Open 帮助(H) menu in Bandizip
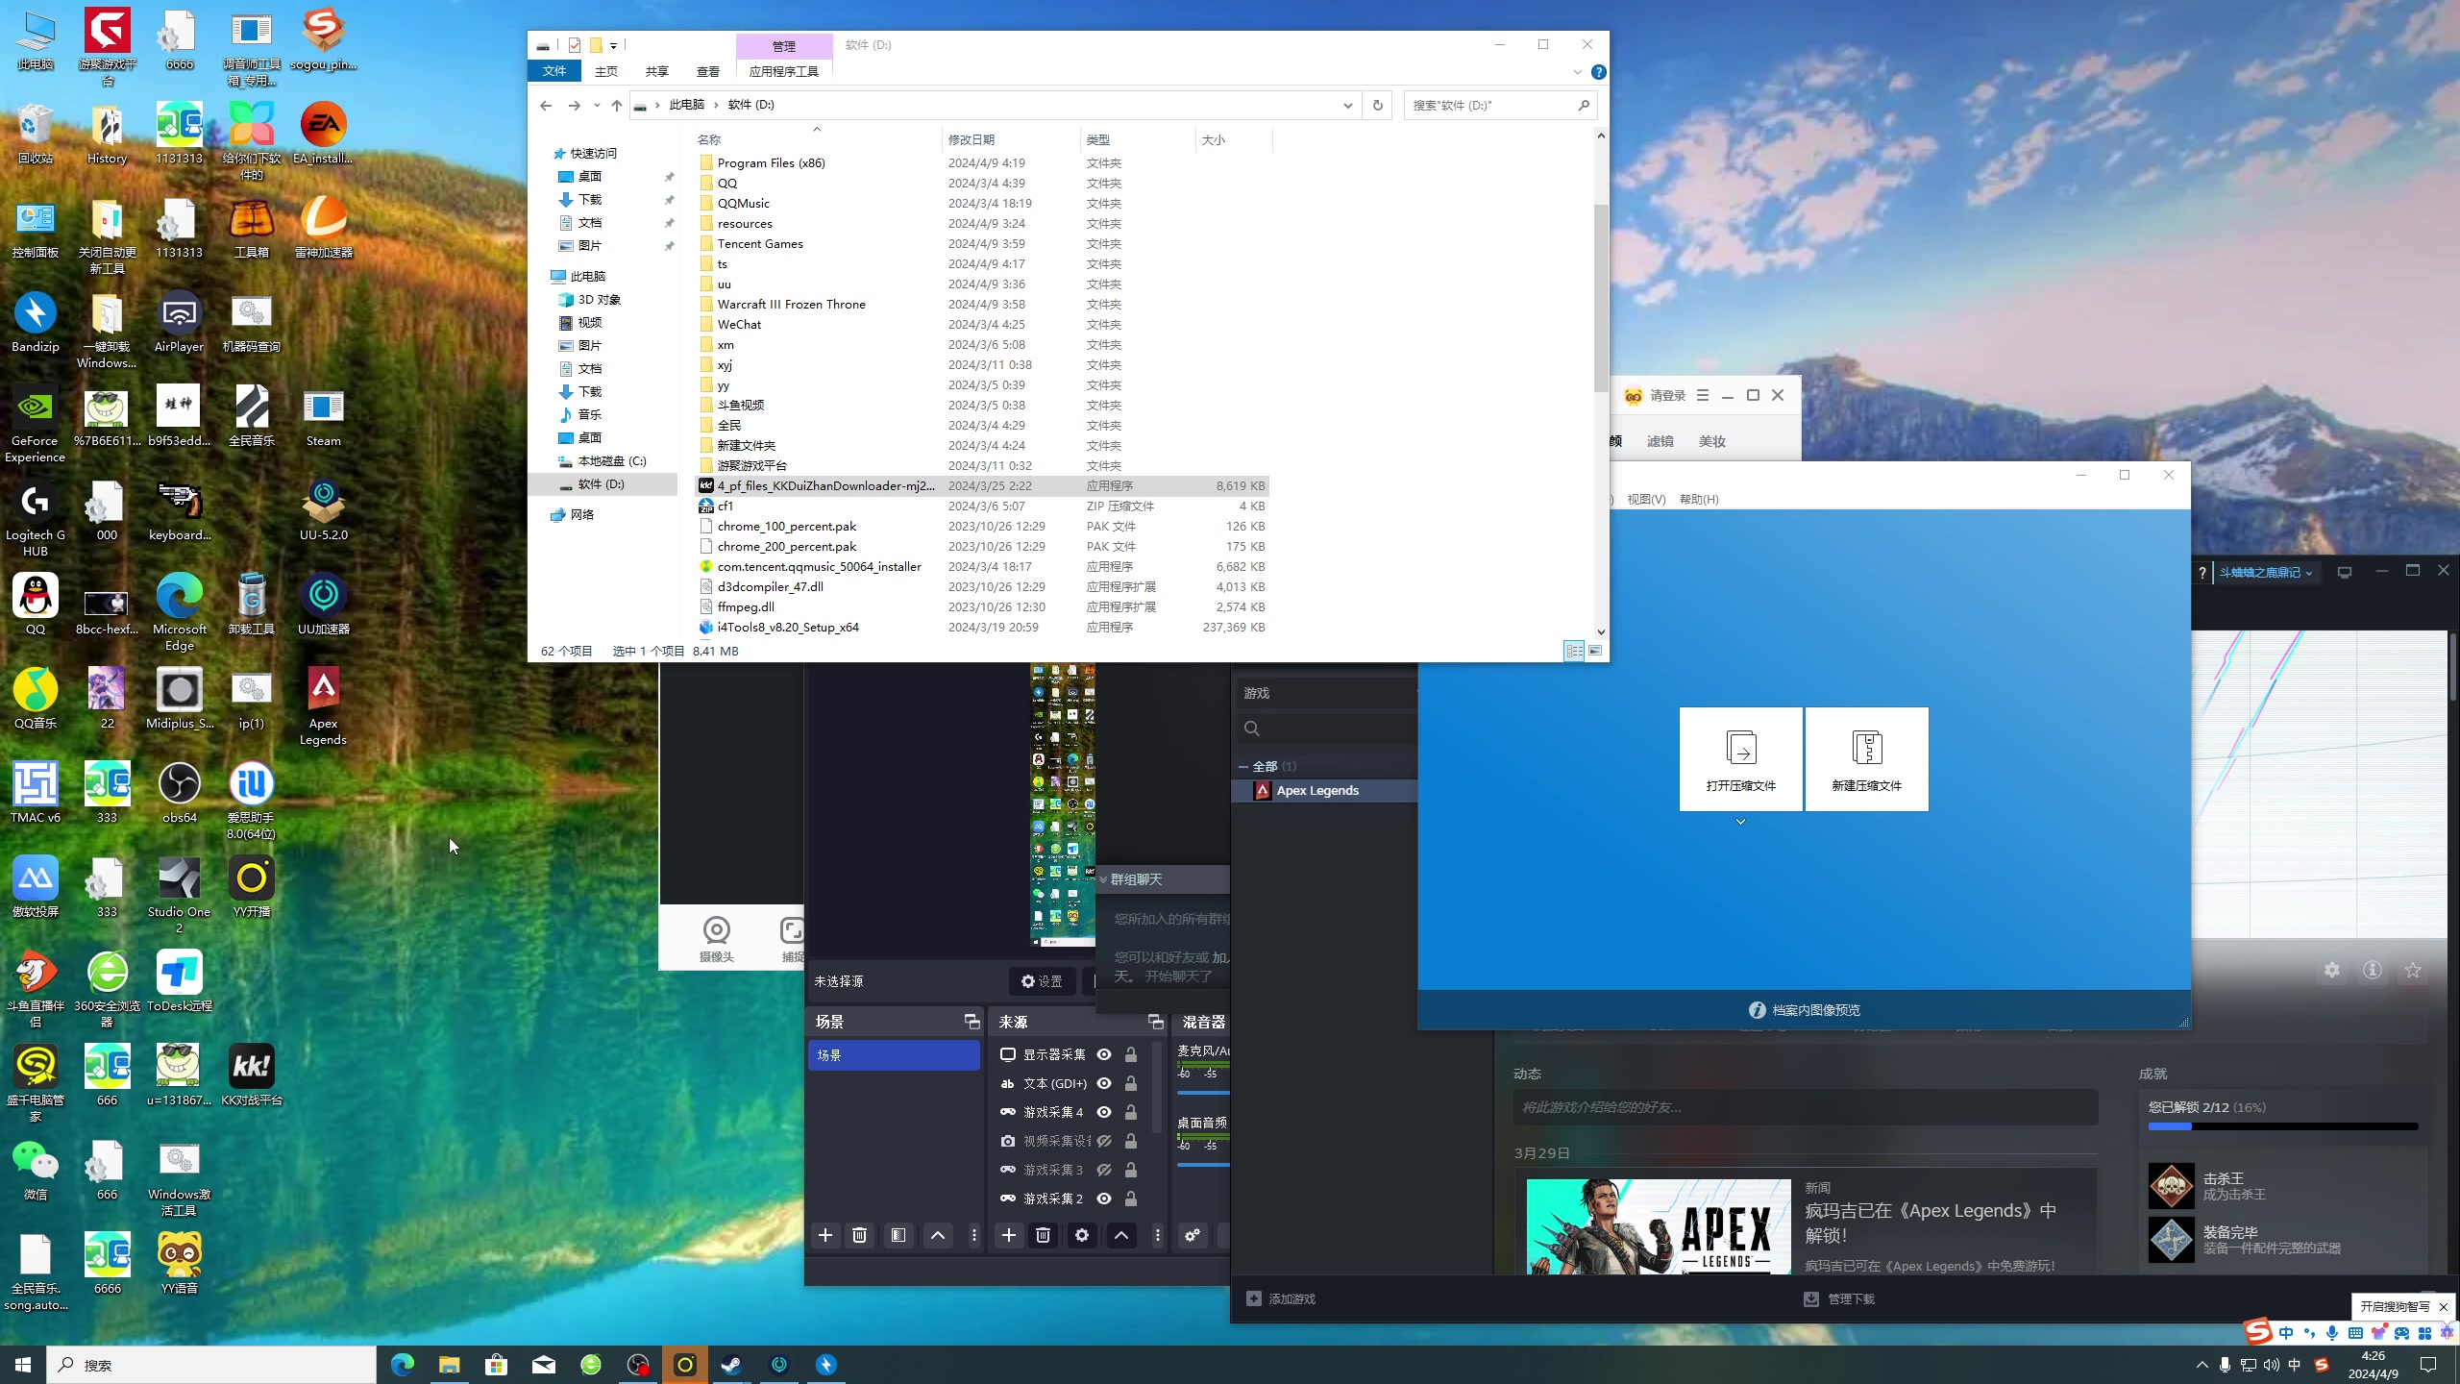Viewport: 2460px width, 1384px height. [x=1698, y=499]
